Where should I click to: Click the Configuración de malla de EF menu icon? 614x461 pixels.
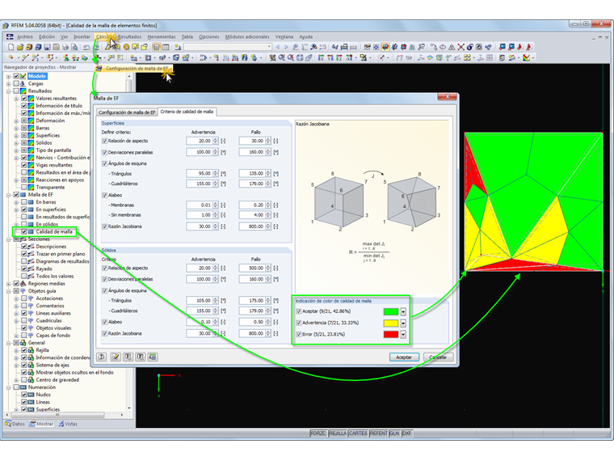click(x=99, y=69)
